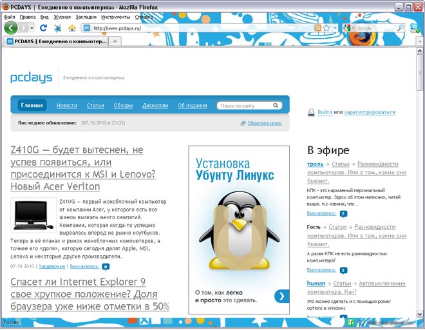The height and width of the screenshot is (330, 425).
Task: Click the site search magnifier icon
Action: tap(276, 106)
